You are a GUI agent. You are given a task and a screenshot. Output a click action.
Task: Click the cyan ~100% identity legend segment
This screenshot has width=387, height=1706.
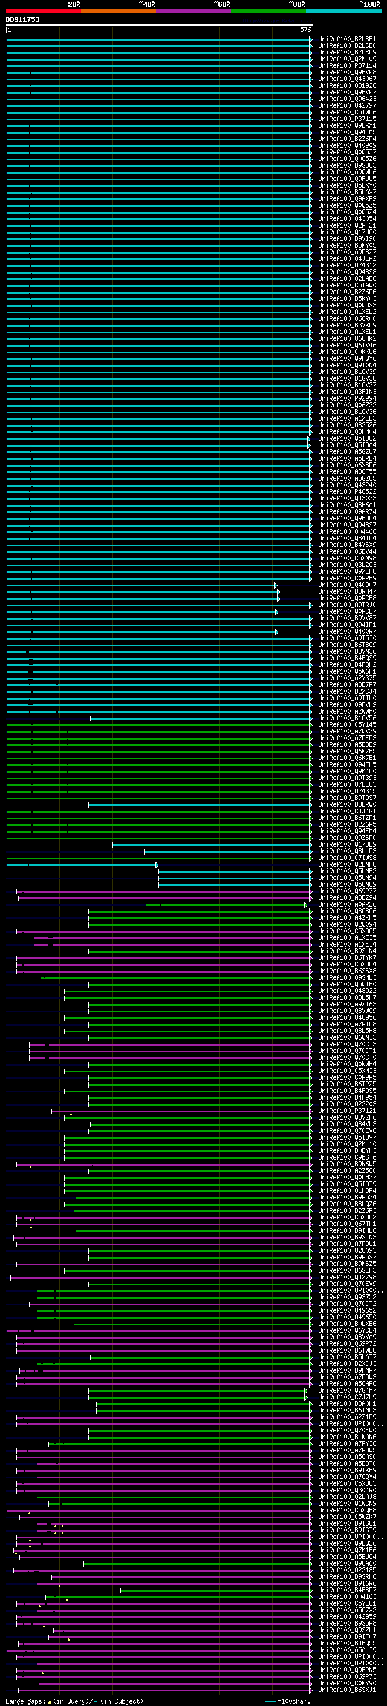click(x=344, y=11)
